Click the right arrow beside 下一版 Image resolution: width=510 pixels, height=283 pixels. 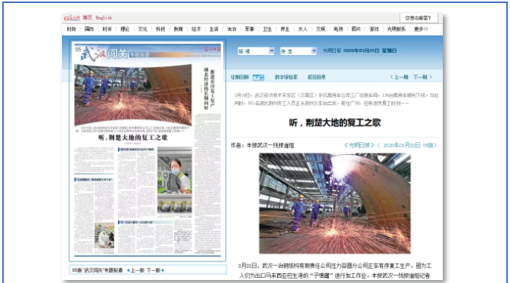tap(163, 270)
